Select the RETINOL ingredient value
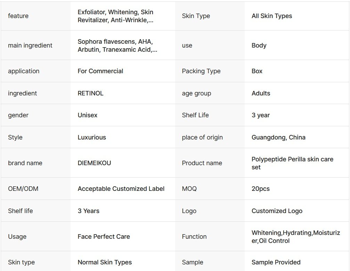 [90, 93]
